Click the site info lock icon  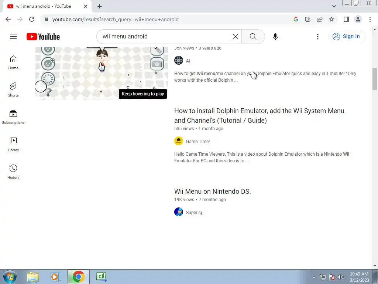click(x=46, y=19)
